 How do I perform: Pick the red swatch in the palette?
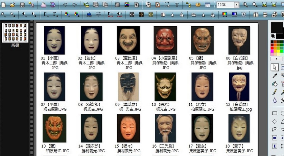[x=272, y=48]
